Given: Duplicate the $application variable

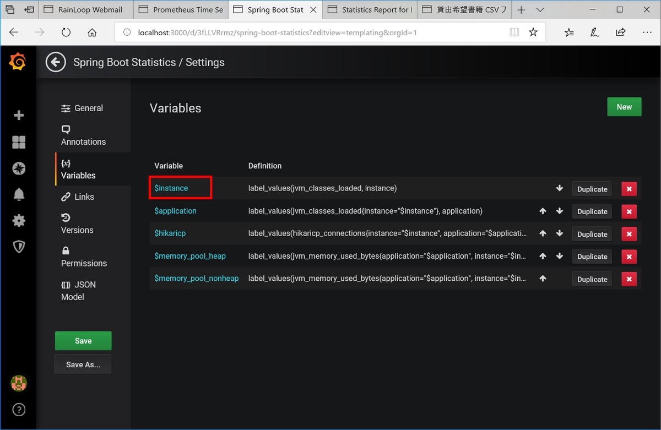Looking at the screenshot, I should [x=592, y=211].
